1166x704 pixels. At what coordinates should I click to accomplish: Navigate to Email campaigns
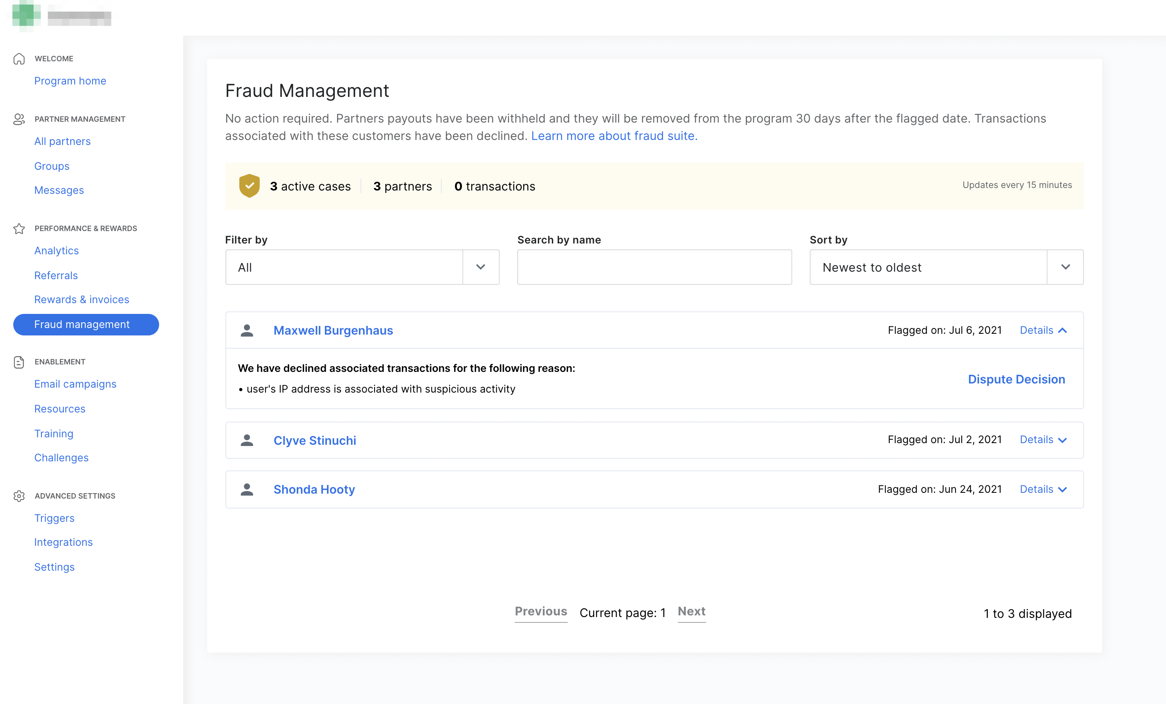tap(75, 384)
